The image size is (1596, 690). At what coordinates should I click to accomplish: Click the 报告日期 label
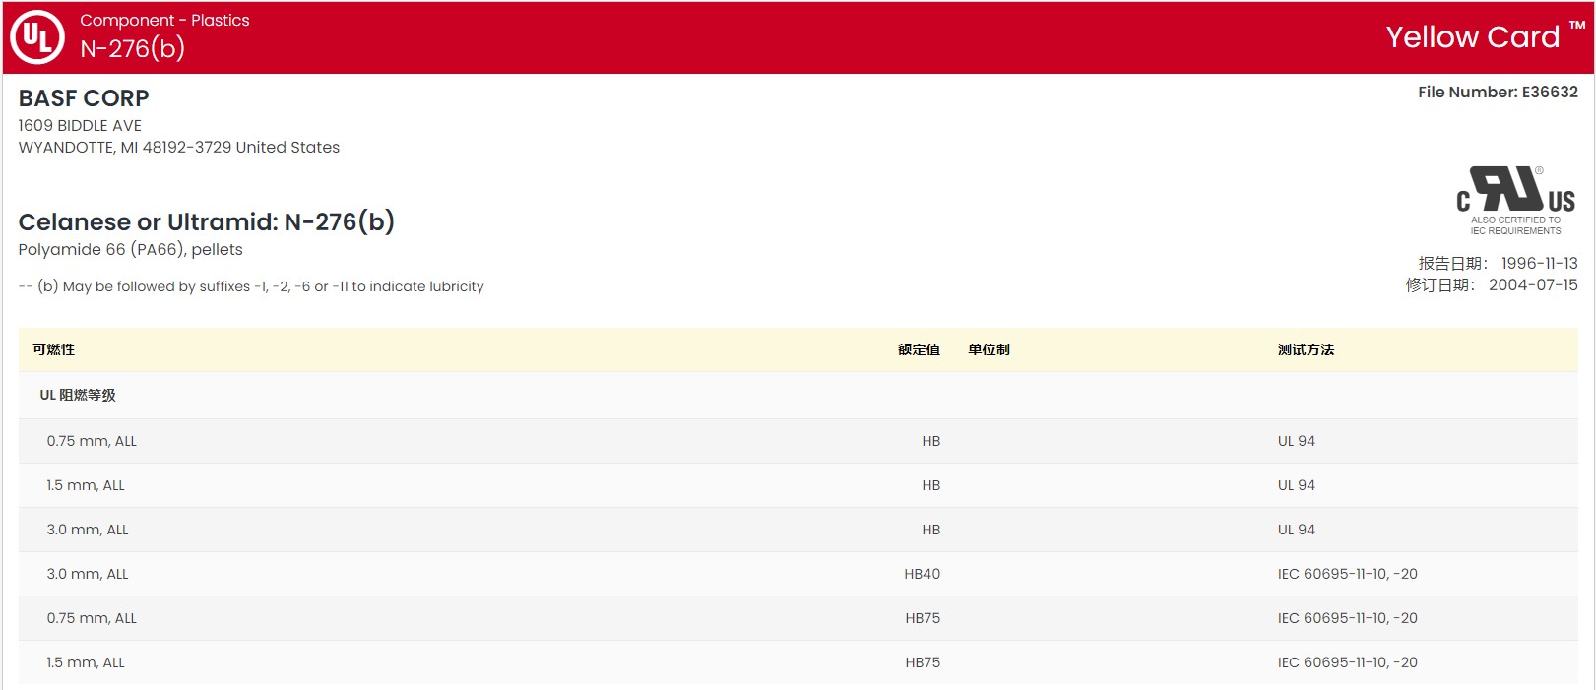coord(1453,263)
